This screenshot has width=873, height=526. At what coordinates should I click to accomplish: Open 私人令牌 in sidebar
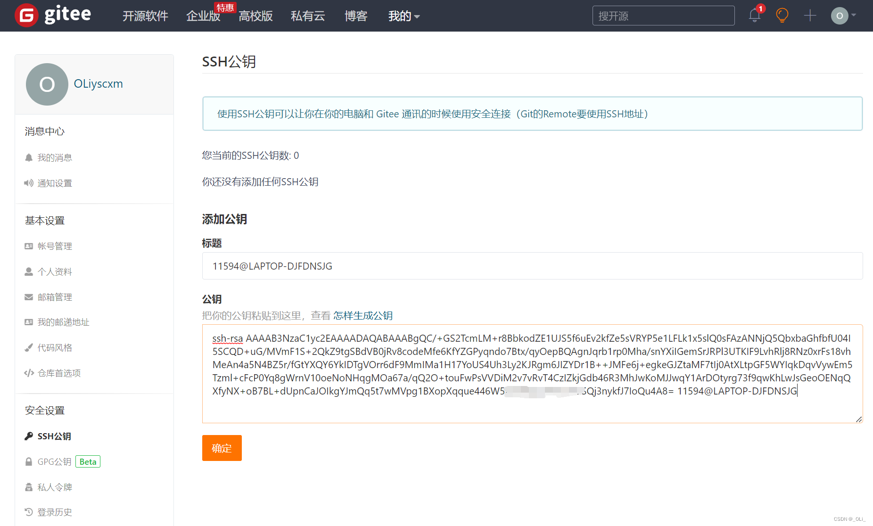coord(55,487)
